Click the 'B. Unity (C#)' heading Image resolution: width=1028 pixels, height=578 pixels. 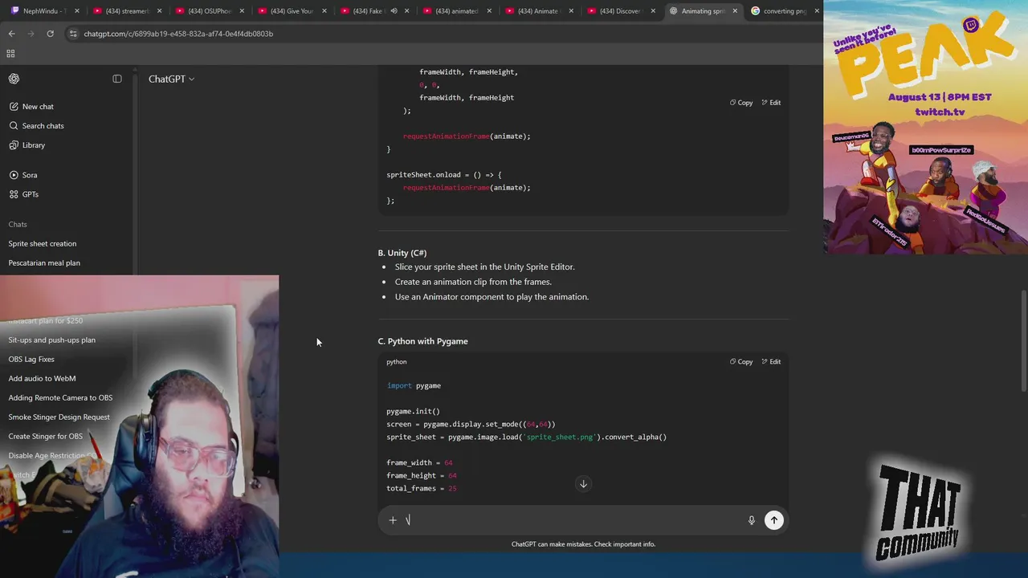(402, 253)
